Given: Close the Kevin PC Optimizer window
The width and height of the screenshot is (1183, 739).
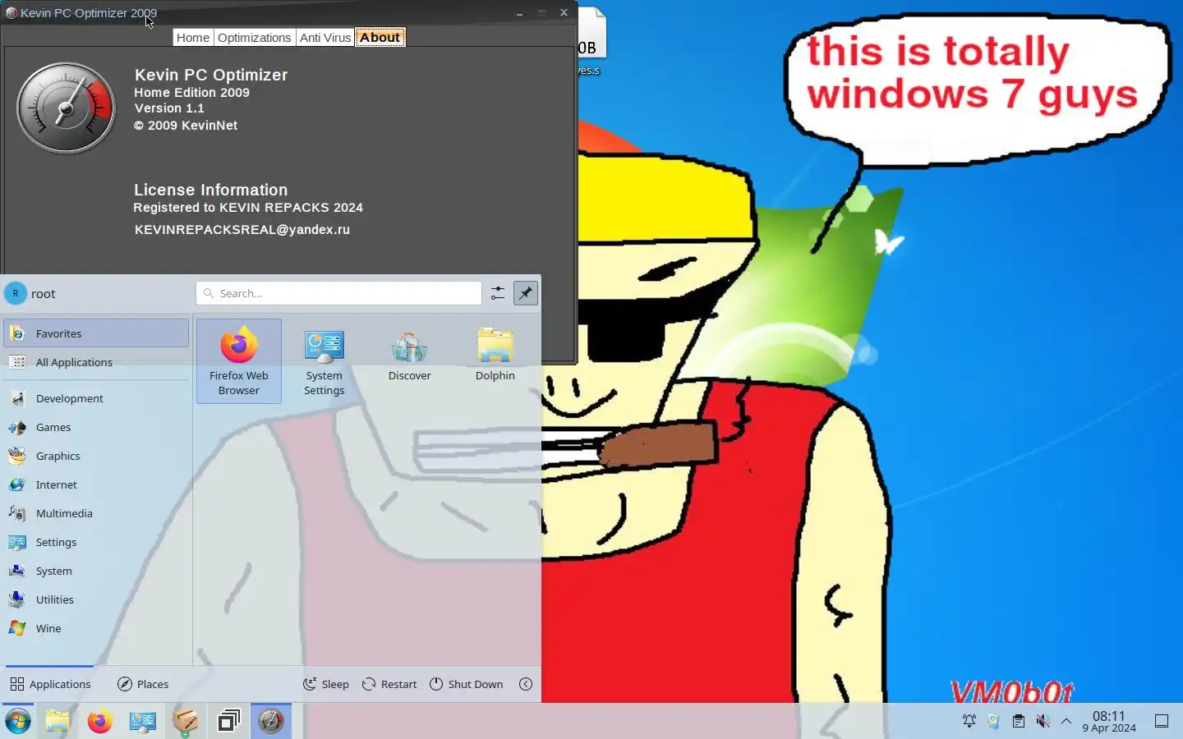Looking at the screenshot, I should (x=564, y=13).
